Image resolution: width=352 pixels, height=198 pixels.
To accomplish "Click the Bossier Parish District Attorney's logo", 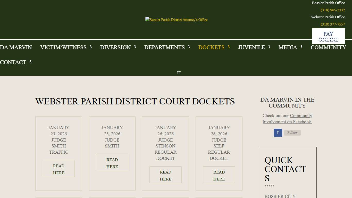I will (x=176, y=19).
